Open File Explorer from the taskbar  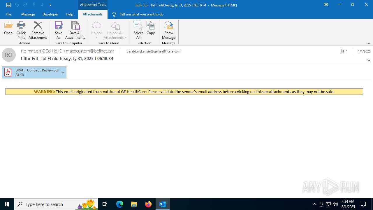click(x=134, y=204)
